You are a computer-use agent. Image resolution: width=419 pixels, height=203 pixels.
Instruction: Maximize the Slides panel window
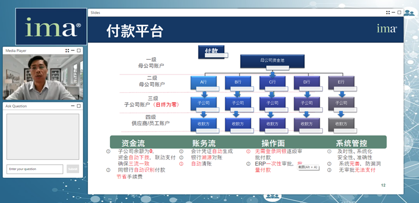pyautogui.click(x=399, y=13)
